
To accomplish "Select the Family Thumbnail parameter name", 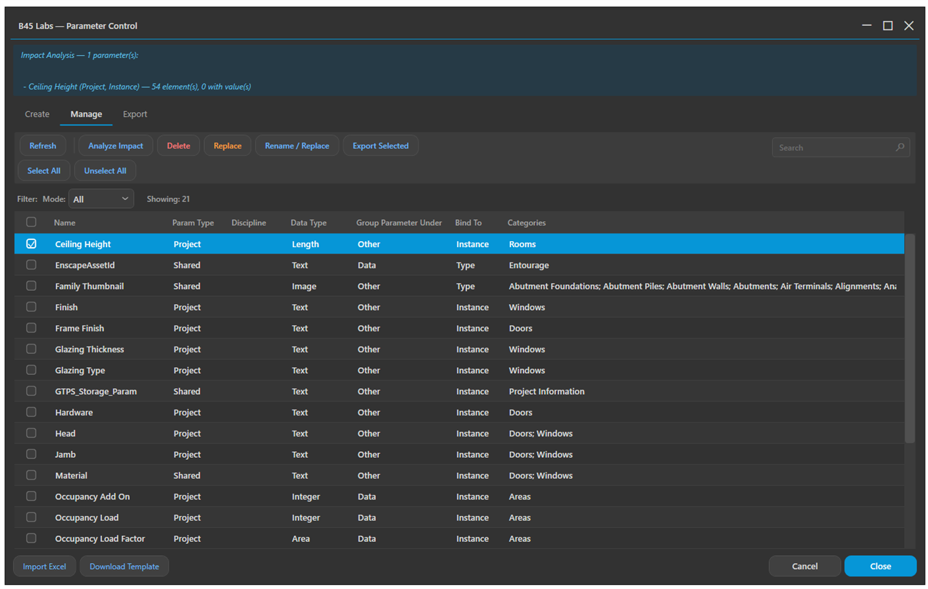I will (89, 286).
